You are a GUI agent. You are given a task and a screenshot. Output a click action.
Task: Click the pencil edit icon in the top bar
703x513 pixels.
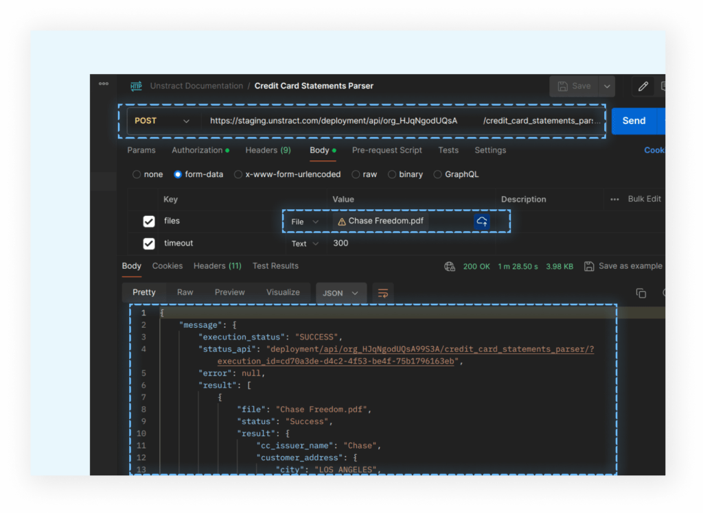(x=643, y=86)
